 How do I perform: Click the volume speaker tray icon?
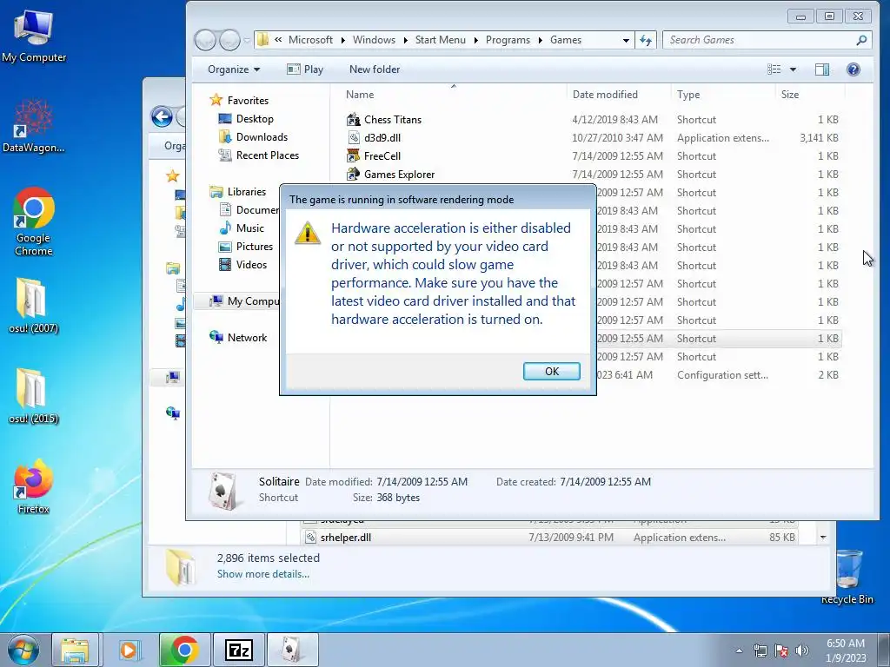click(x=801, y=650)
